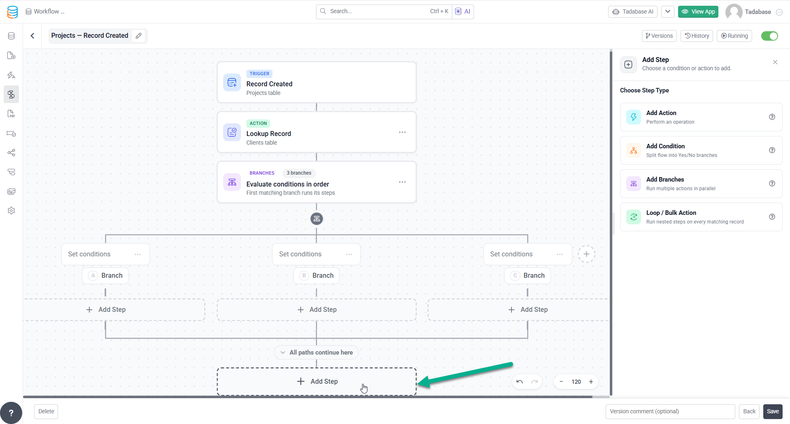
Task: Add a new branch with dashed plus circle
Action: click(586, 254)
